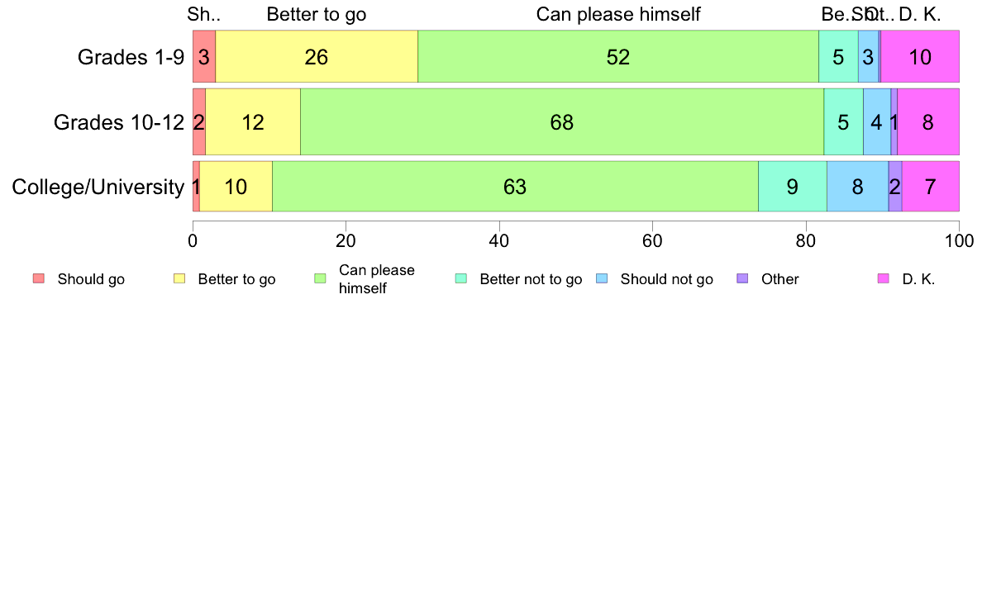Viewport: 982px width, 608px height.
Task: Click the Can please himself column header
Action: [x=618, y=14]
